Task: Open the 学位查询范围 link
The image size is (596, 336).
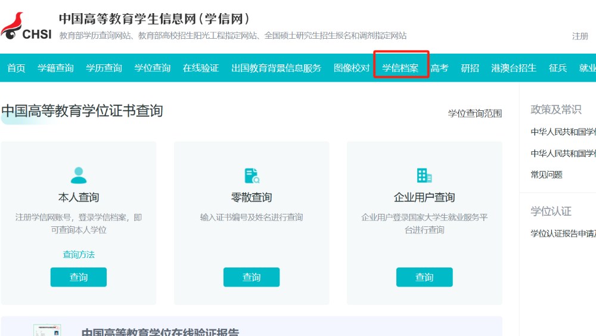Action: point(475,113)
